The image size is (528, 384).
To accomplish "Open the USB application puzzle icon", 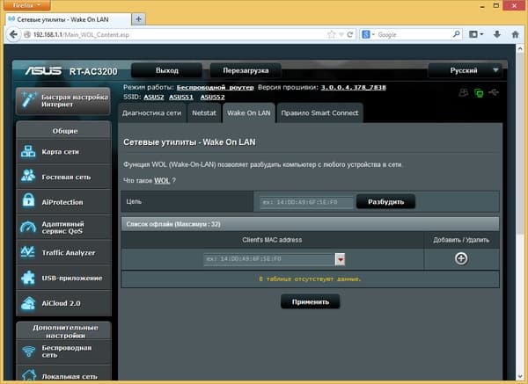I will pos(27,278).
